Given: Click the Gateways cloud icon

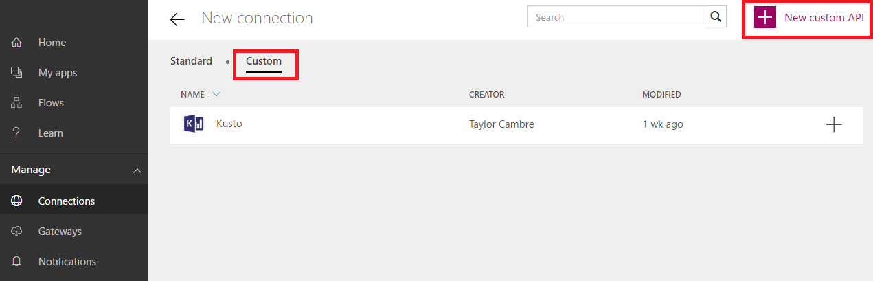Looking at the screenshot, I should click(17, 232).
